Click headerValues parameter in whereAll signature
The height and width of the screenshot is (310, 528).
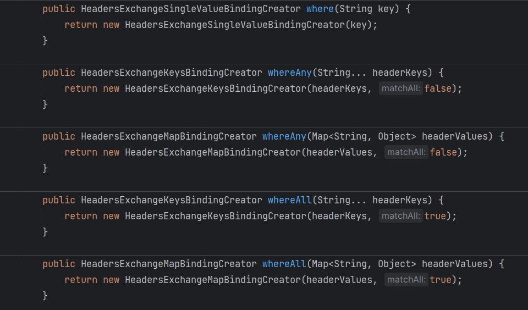pos(455,264)
